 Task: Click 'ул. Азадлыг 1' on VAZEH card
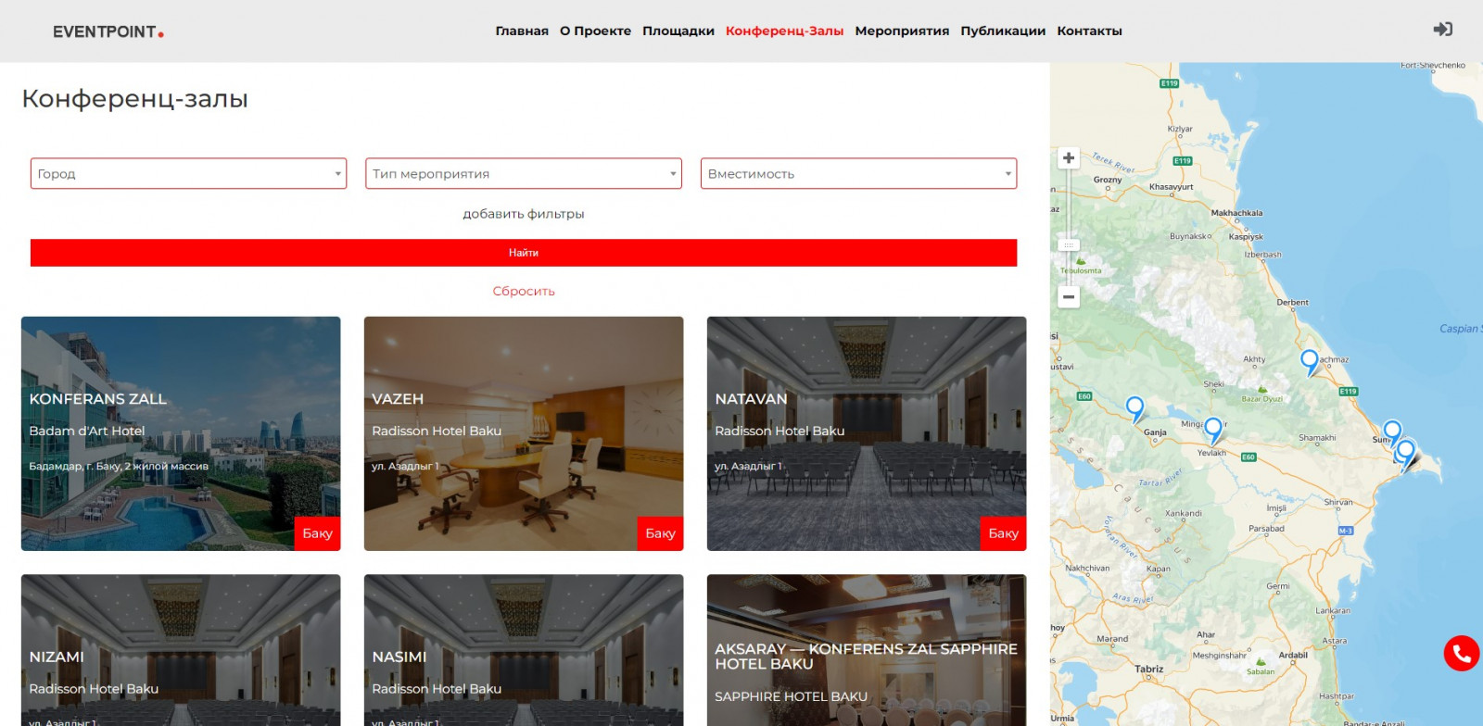[405, 466]
